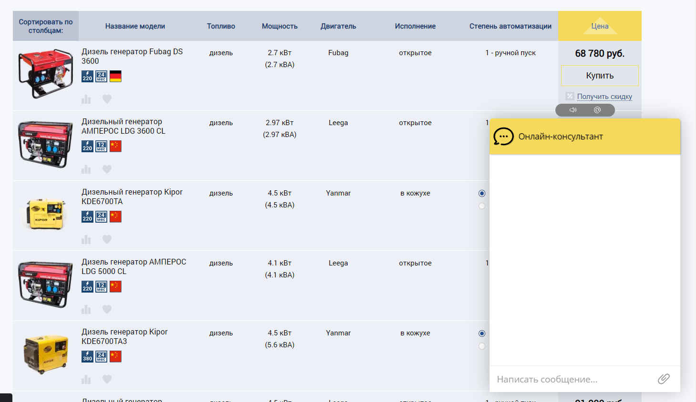Click German flag icon of Fubag DS 3600
696x402 pixels.
point(115,76)
